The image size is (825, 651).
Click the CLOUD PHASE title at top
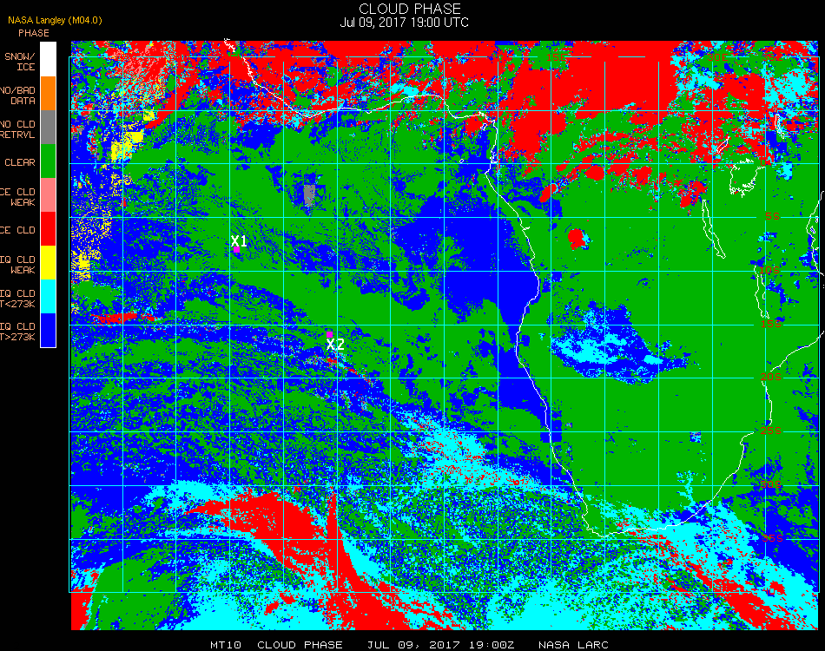pyautogui.click(x=410, y=9)
